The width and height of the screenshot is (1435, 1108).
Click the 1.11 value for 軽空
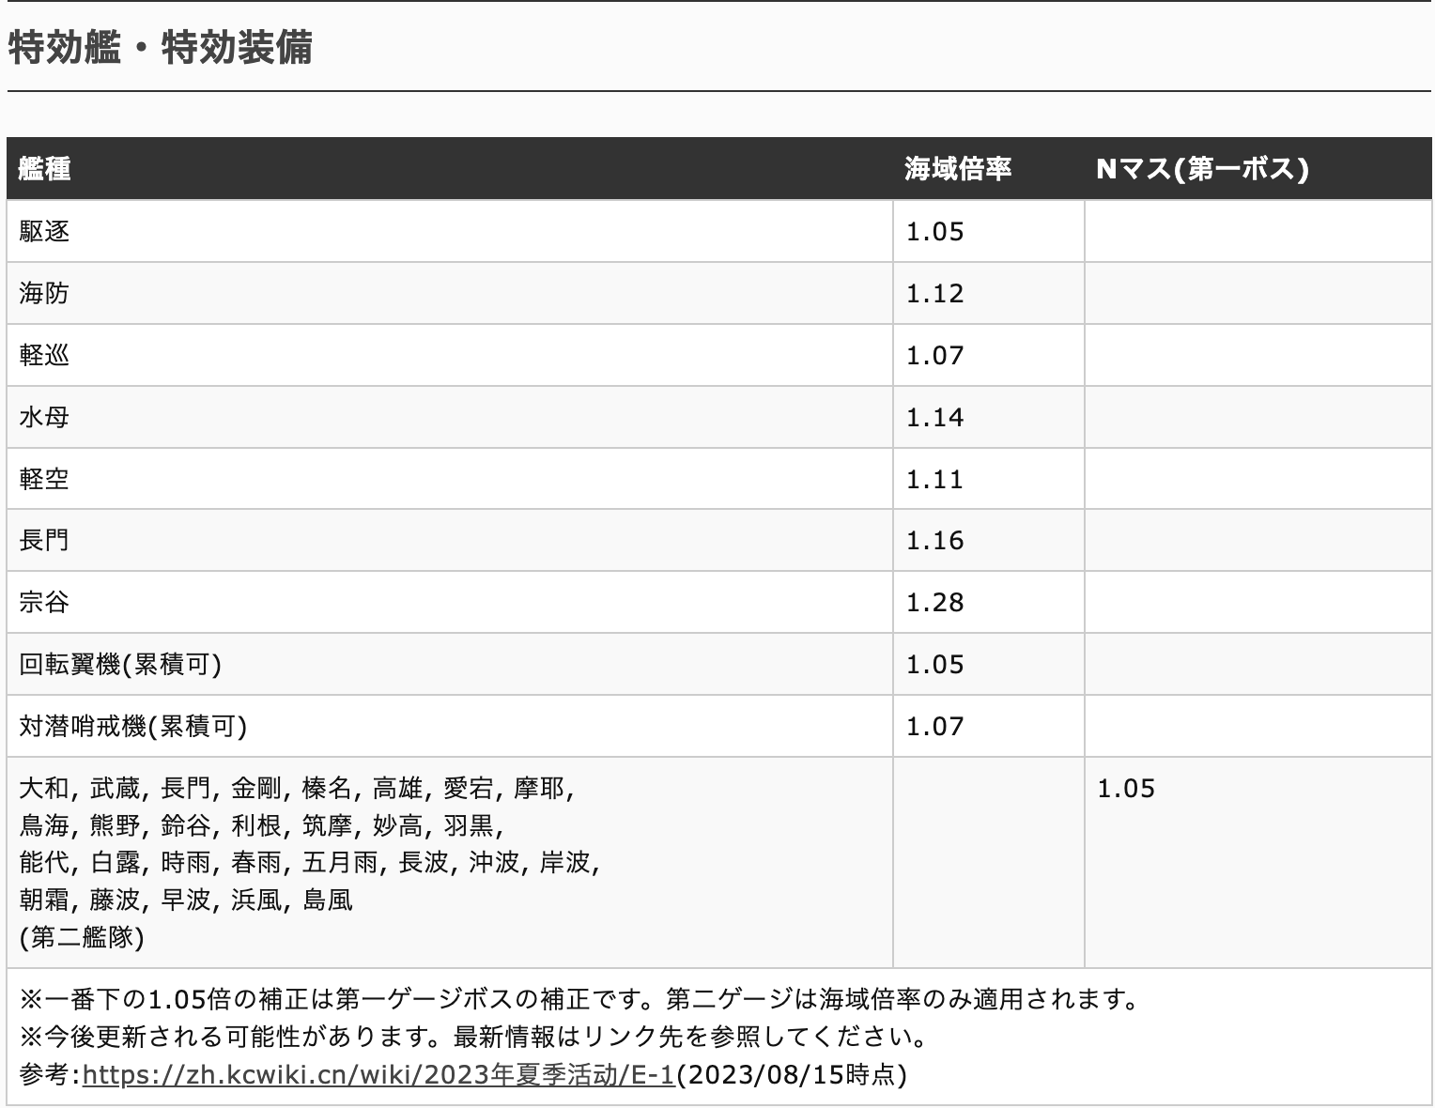coord(934,480)
